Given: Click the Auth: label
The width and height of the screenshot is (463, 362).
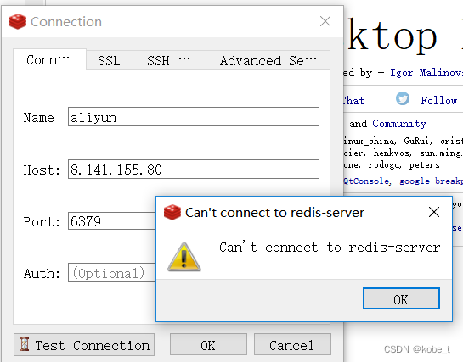Looking at the screenshot, I should pyautogui.click(x=42, y=273).
